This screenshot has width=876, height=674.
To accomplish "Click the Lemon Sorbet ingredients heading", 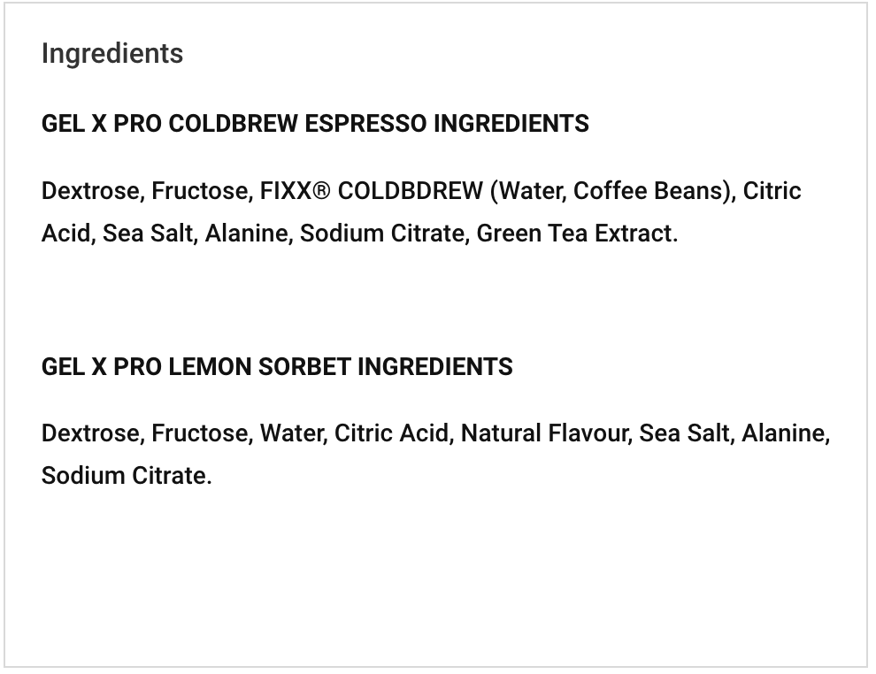I will point(277,367).
